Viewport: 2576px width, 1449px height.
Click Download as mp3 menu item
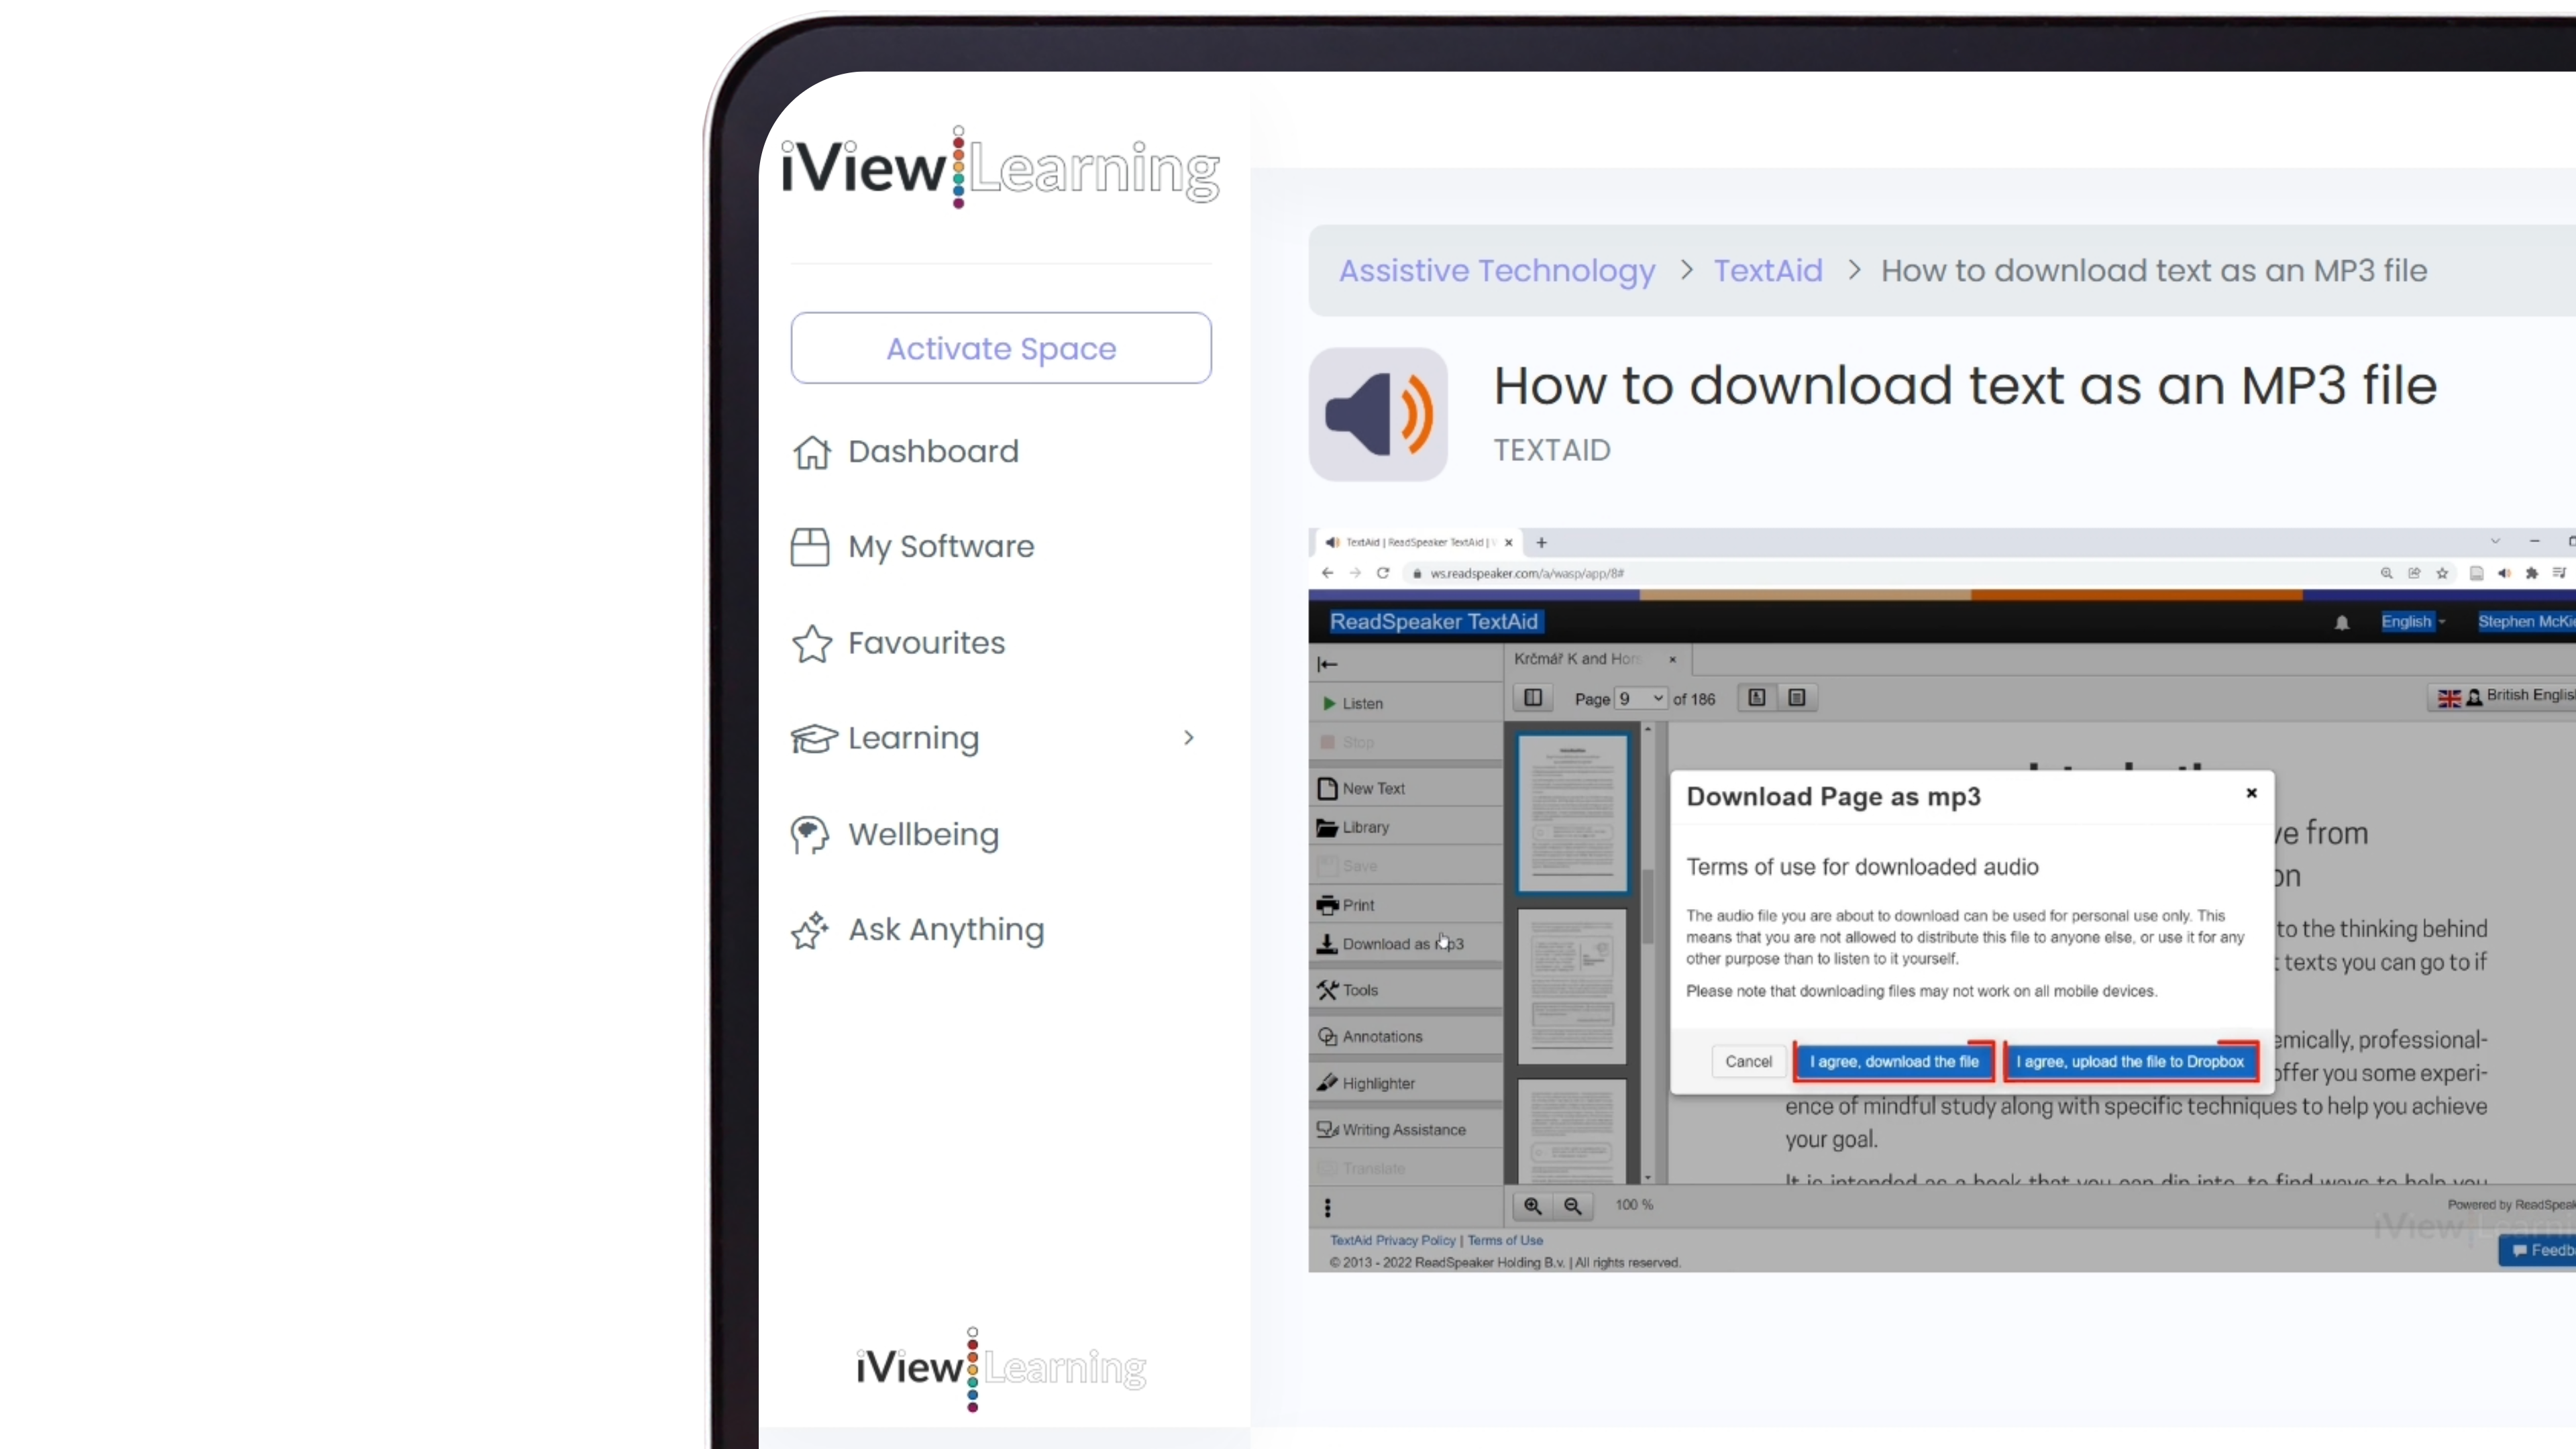point(1405,944)
